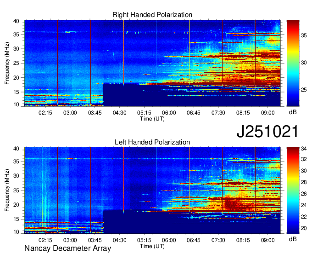Click the Right Handed Polarization plot title

[152, 15]
